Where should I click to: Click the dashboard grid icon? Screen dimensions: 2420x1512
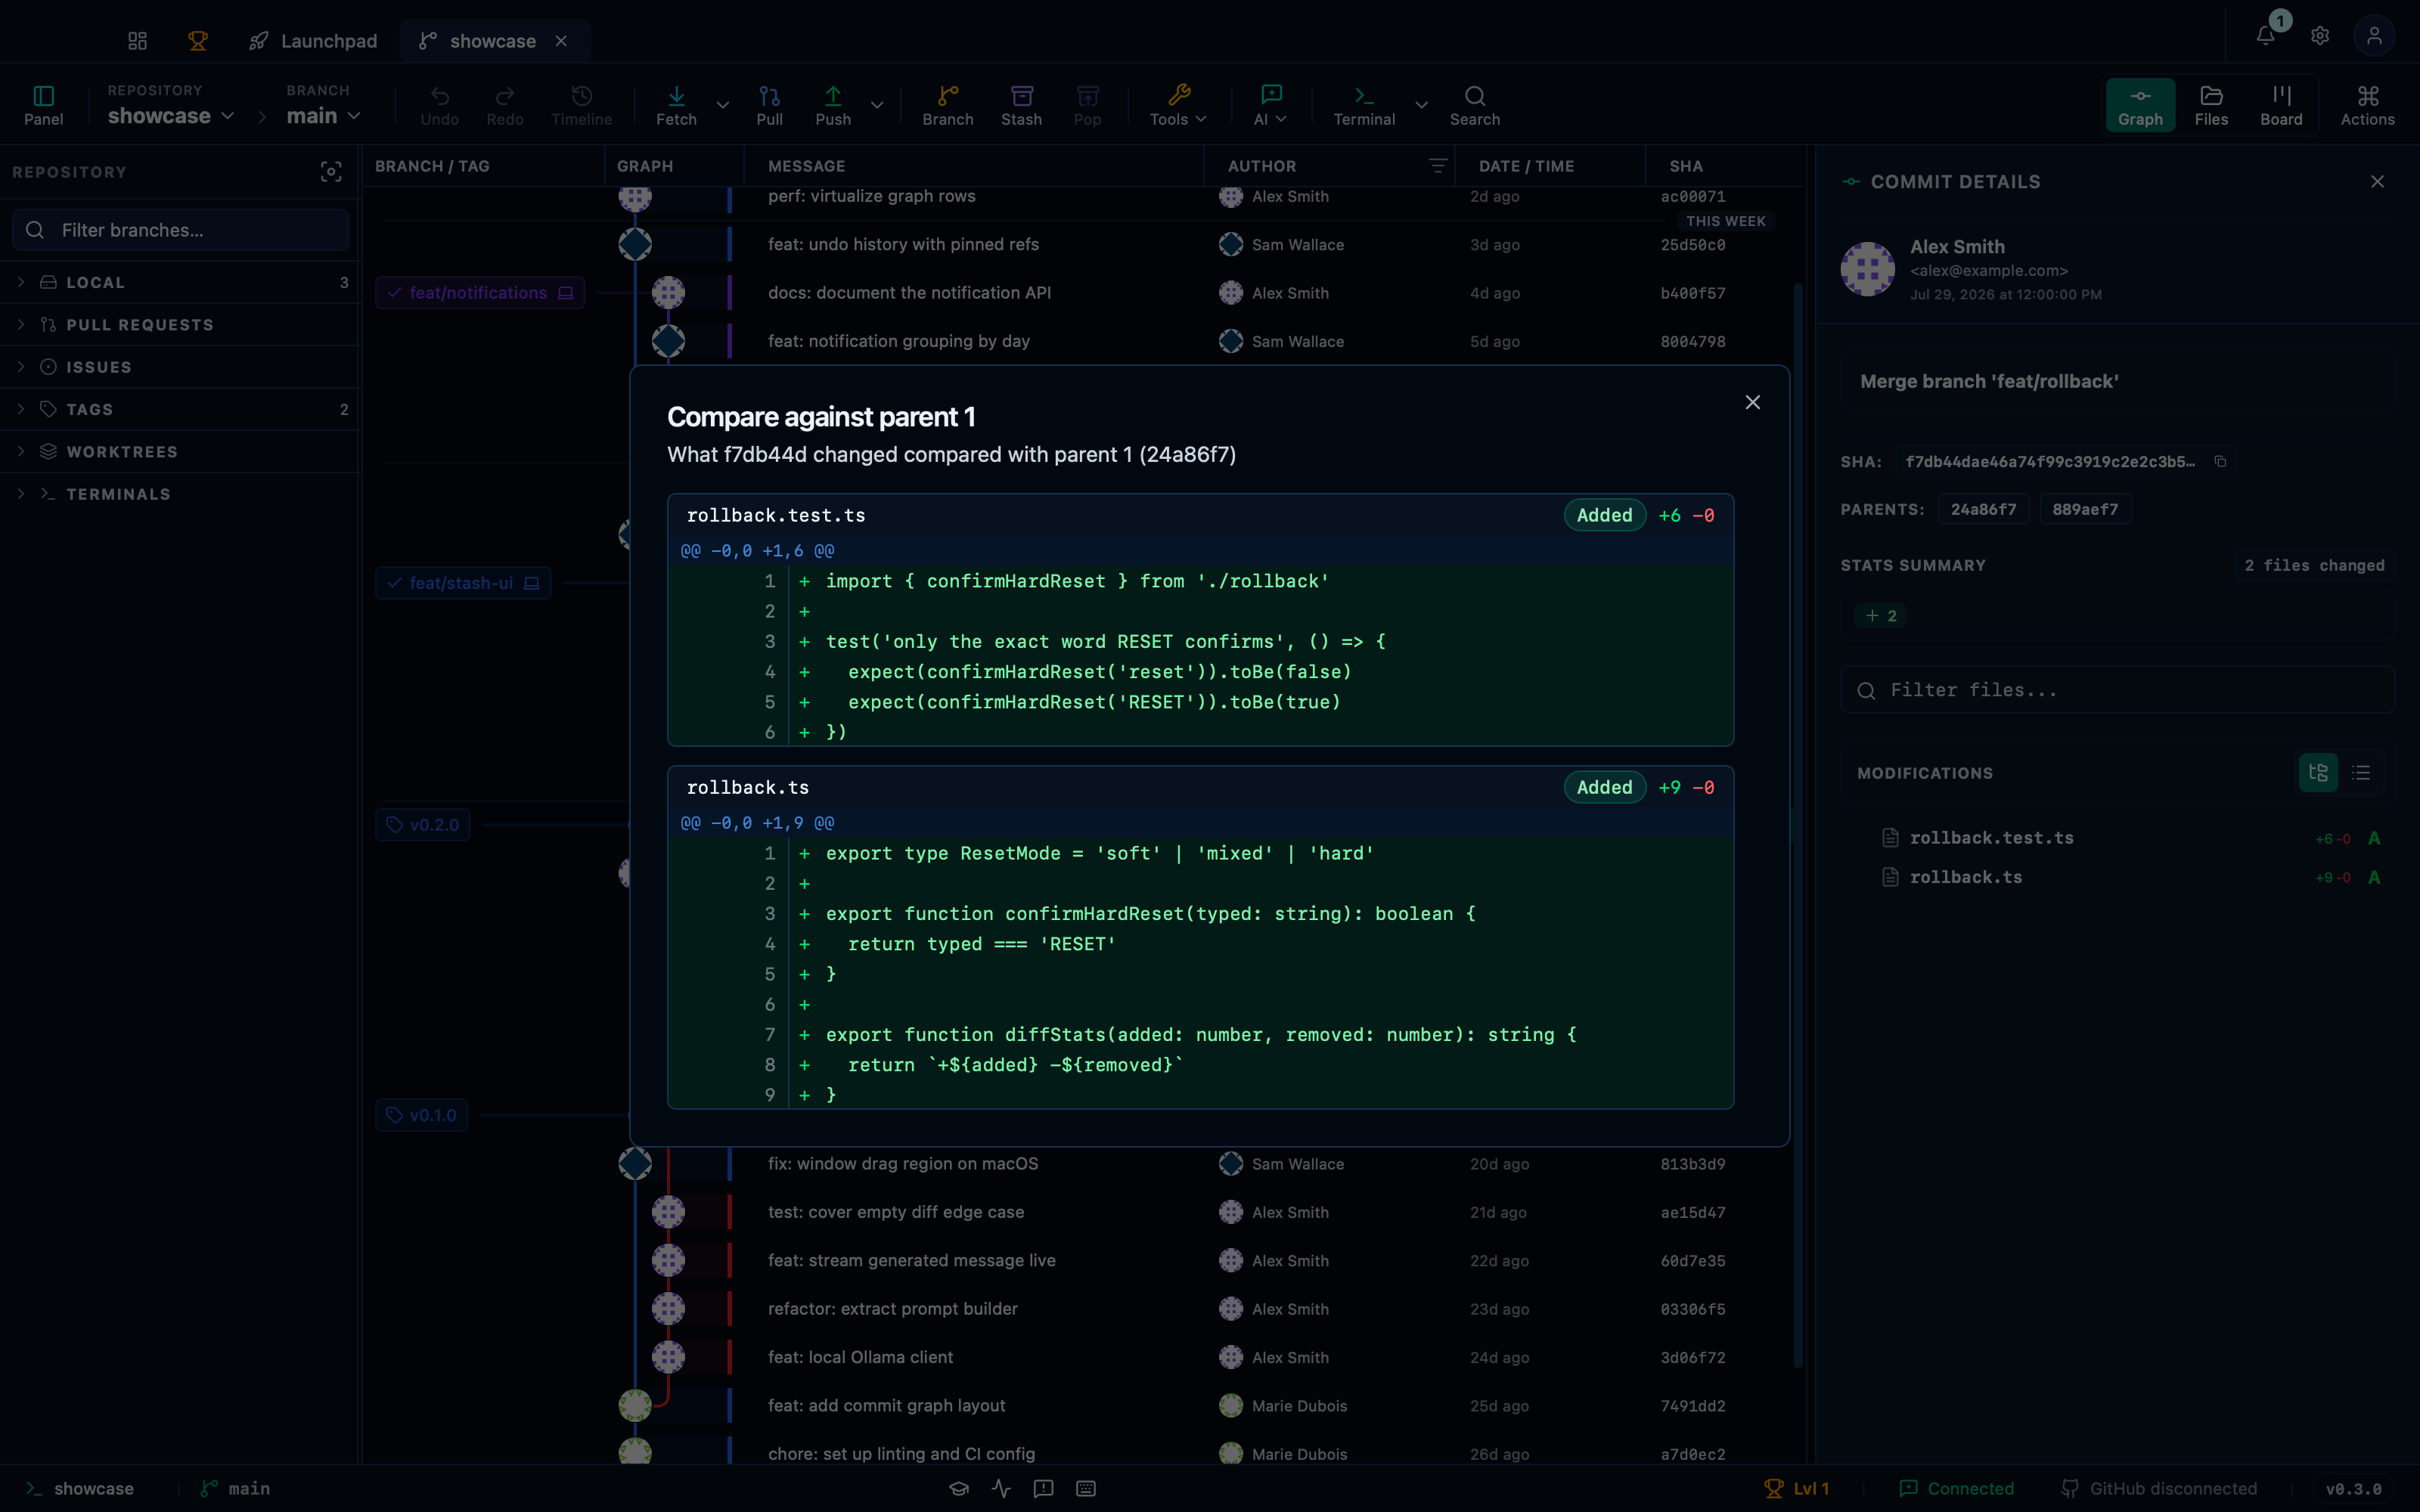(137, 41)
